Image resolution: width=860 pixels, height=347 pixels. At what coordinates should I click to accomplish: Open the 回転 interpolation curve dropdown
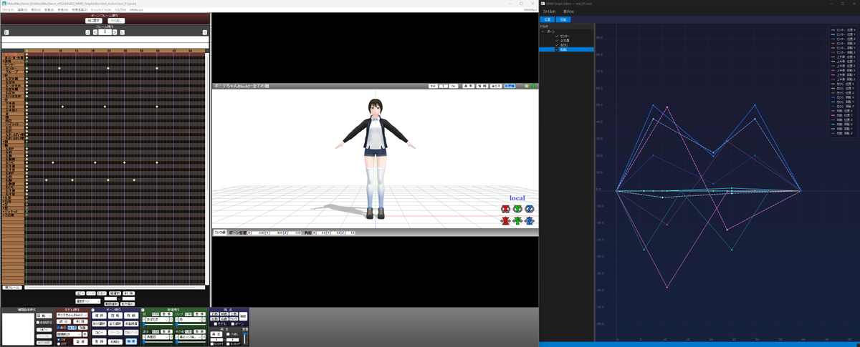coord(44,316)
